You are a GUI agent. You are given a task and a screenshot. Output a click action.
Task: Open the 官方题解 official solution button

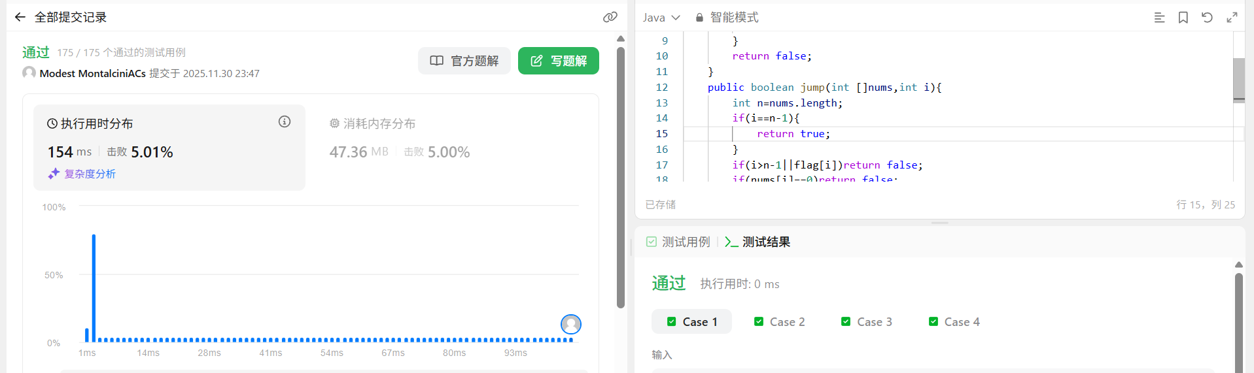[x=464, y=61]
